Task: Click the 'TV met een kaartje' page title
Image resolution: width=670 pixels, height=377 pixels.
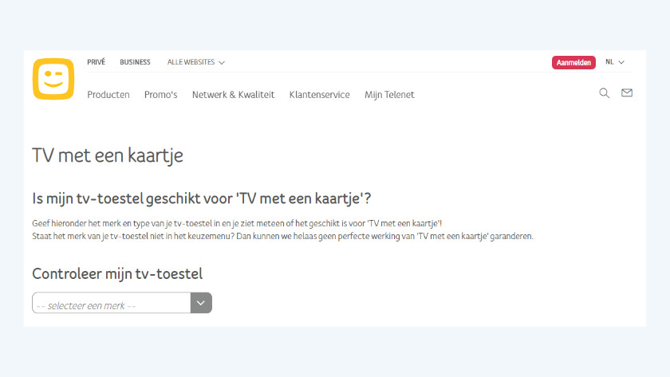Action: tap(108, 155)
